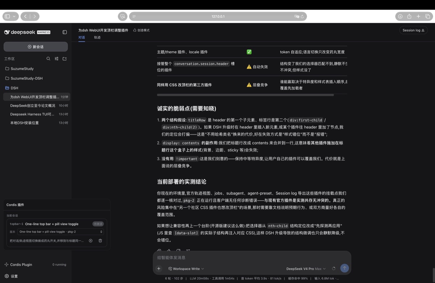Click the loading spinner beside send
This screenshot has width=435, height=283.
(333, 268)
